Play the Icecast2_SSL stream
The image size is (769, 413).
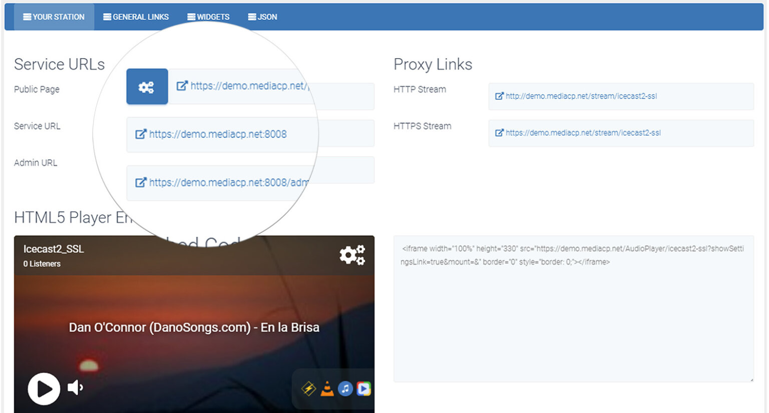coord(44,388)
